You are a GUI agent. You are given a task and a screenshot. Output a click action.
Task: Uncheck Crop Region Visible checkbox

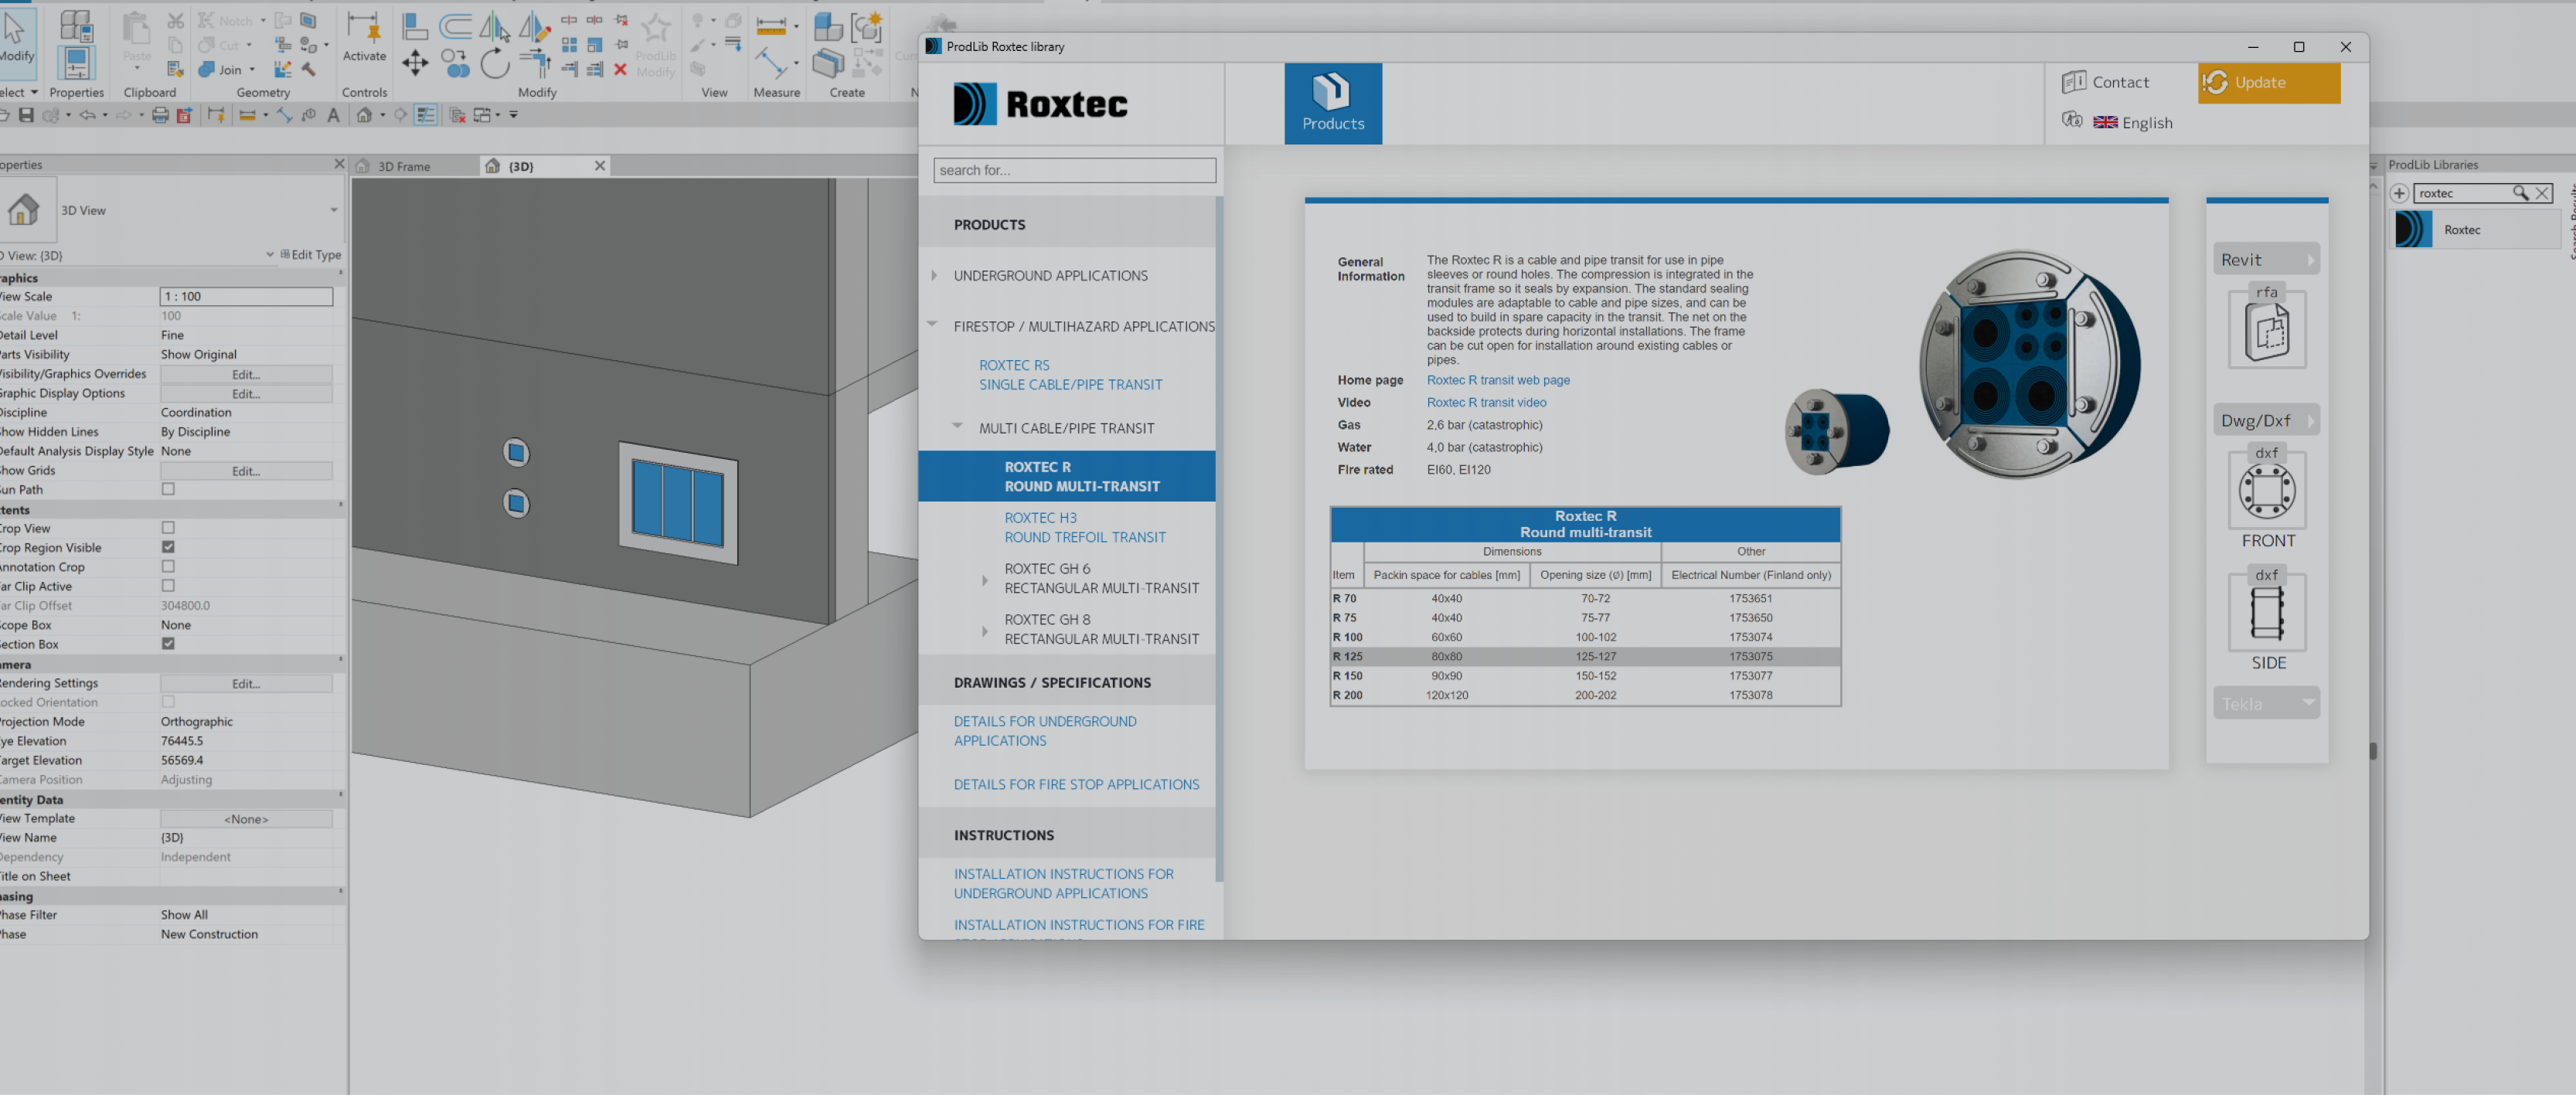coord(168,547)
